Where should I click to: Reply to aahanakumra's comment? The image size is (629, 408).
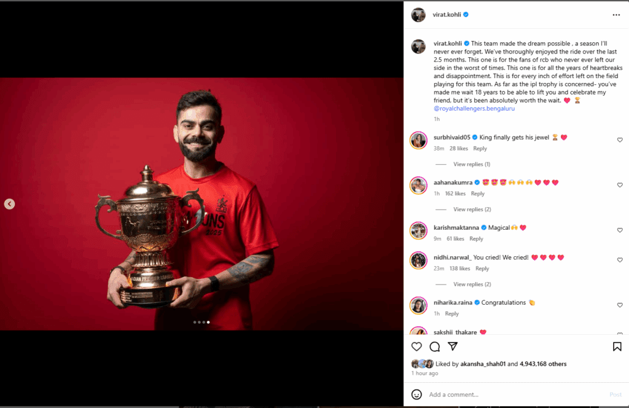point(477,194)
